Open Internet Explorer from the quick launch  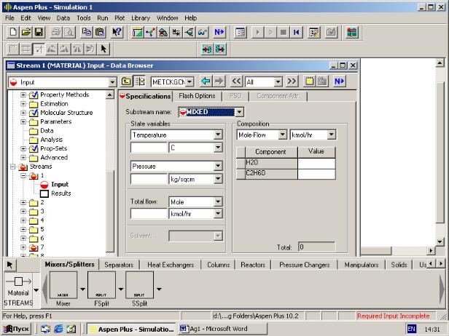(58, 329)
